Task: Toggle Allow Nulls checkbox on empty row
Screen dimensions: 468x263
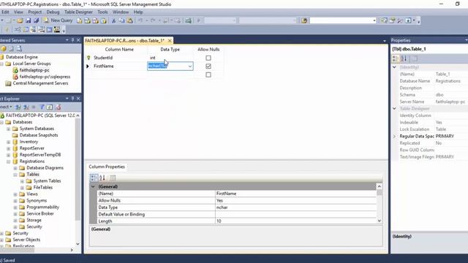Action: [x=208, y=75]
